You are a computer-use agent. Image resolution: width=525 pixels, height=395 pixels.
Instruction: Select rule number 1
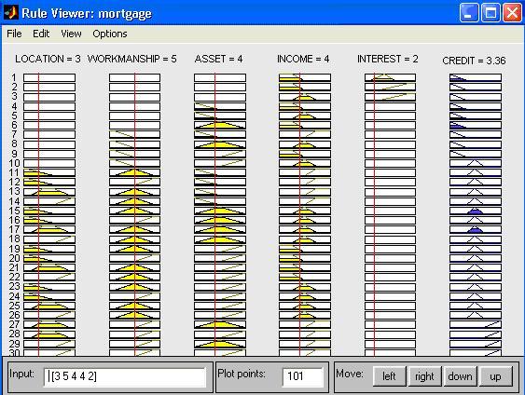pos(14,77)
